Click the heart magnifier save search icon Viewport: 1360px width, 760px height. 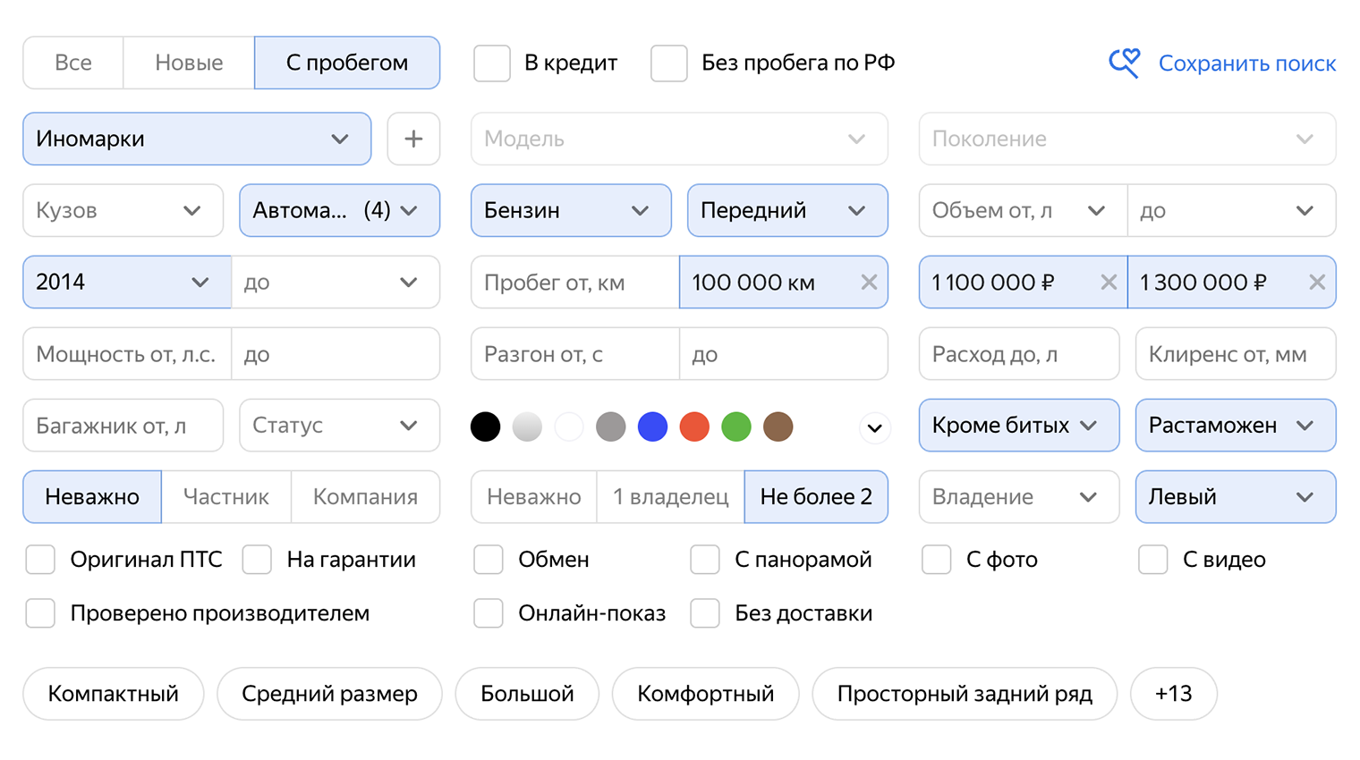point(1125,63)
